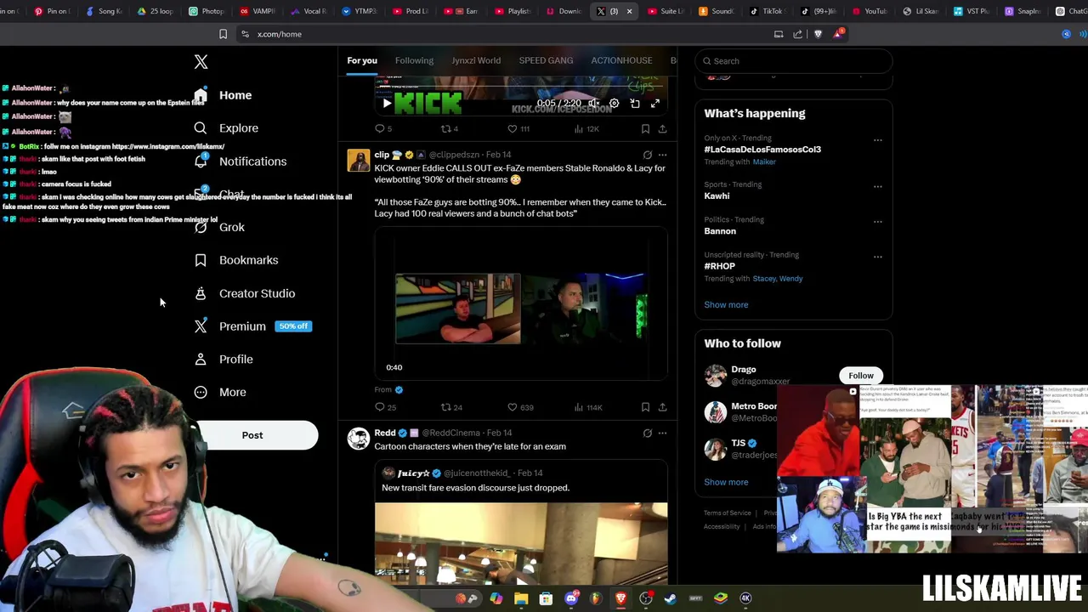Follow the Drago account
Viewport: 1088px width, 612px height.
(860, 376)
